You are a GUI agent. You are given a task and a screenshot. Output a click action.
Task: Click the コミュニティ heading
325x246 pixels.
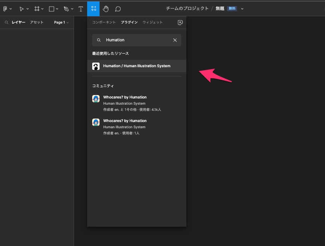(x=103, y=86)
